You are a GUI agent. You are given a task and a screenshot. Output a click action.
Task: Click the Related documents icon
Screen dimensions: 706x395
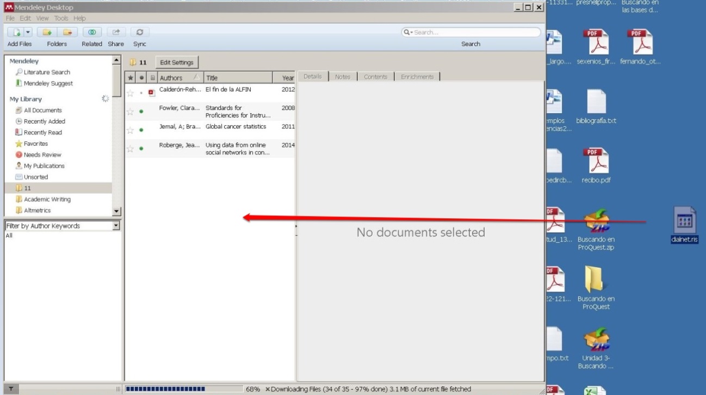[x=91, y=33]
